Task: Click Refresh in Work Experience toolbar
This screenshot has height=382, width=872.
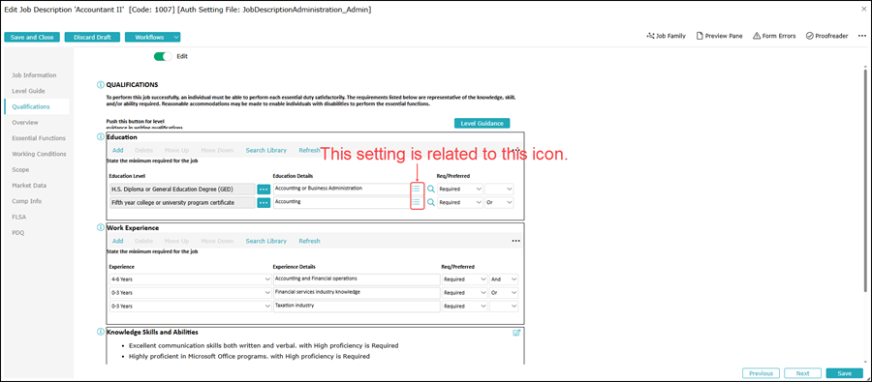Action: 309,241
